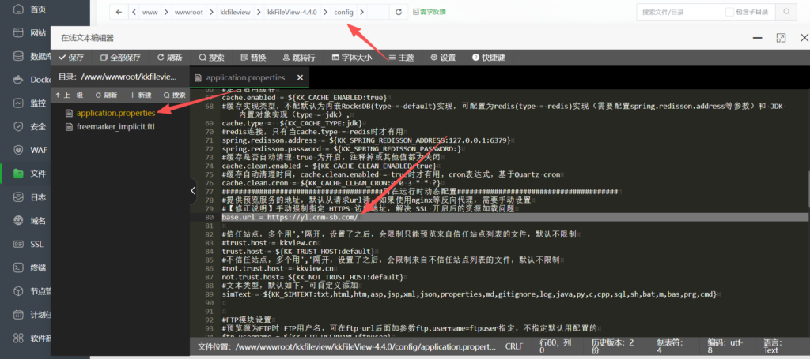Screen dimensions: 810x359
Task: Open 域名 in the panel sidebar
Action: pyautogui.click(x=31, y=221)
